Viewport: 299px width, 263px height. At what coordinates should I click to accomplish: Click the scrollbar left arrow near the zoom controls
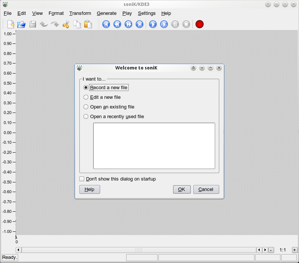point(259,250)
